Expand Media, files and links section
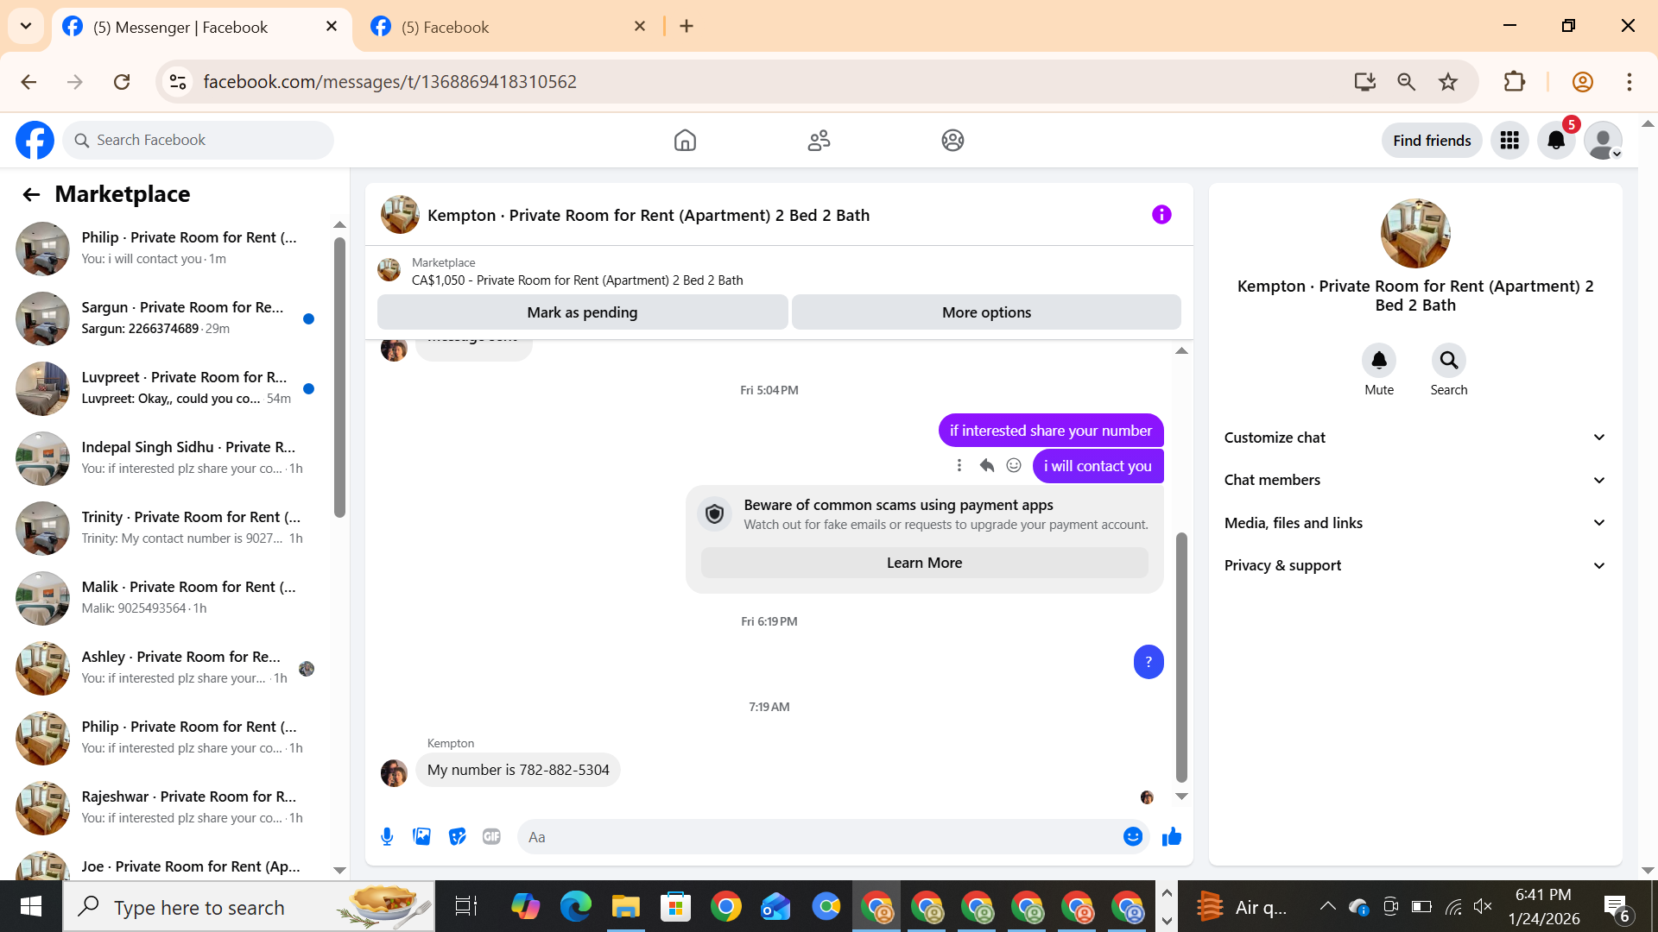Image resolution: width=1658 pixels, height=932 pixels. 1414,523
